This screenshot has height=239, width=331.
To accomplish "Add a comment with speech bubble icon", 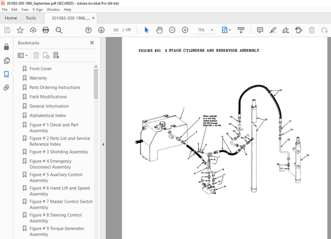I will coord(260,30).
